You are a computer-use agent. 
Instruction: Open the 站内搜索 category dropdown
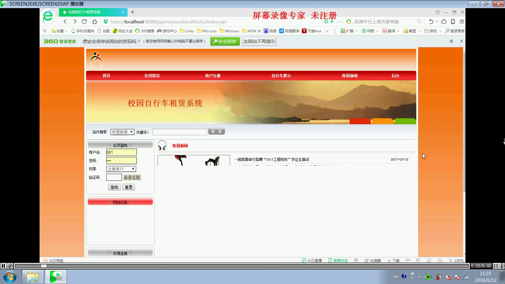pos(122,132)
